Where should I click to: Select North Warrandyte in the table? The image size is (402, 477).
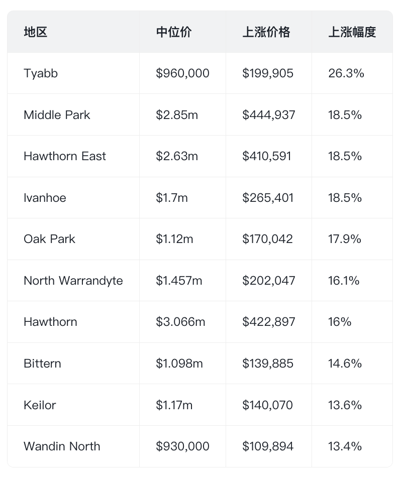tap(73, 281)
